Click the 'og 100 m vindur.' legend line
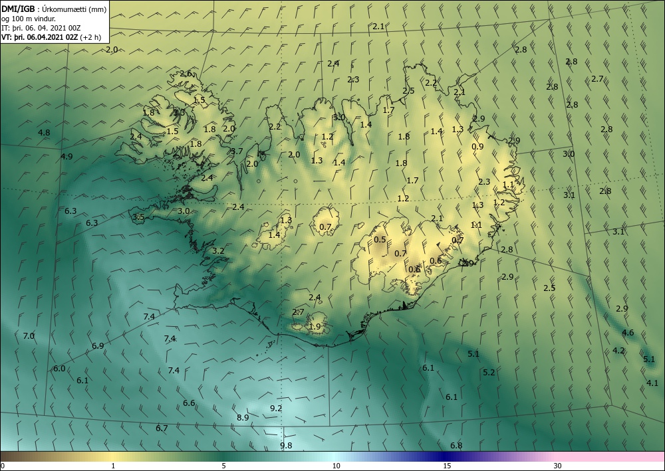 point(29,19)
